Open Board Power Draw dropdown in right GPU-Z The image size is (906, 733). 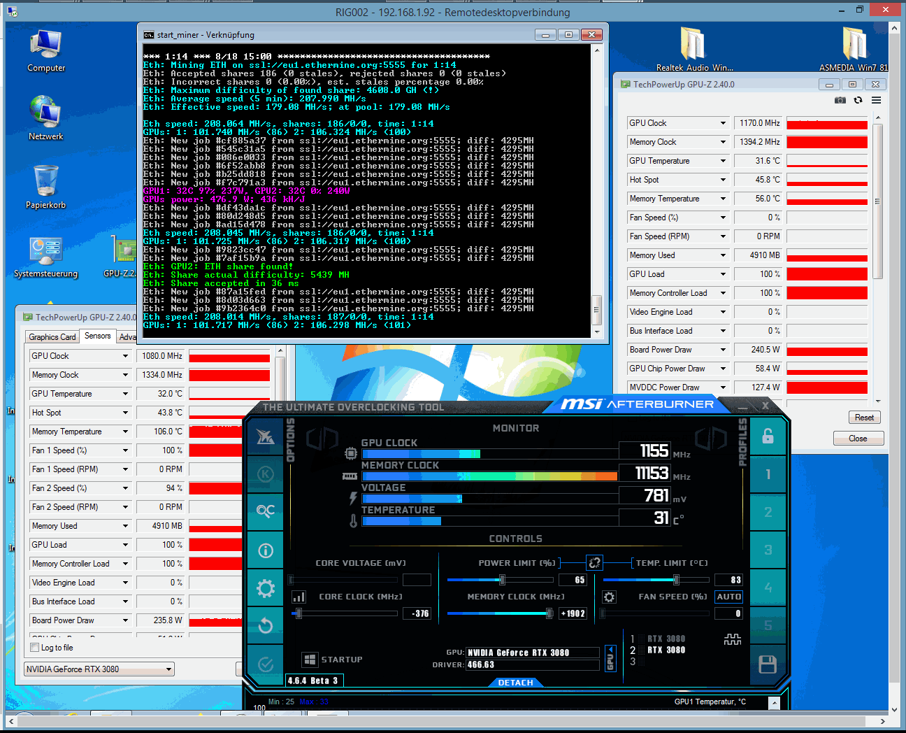coord(723,350)
